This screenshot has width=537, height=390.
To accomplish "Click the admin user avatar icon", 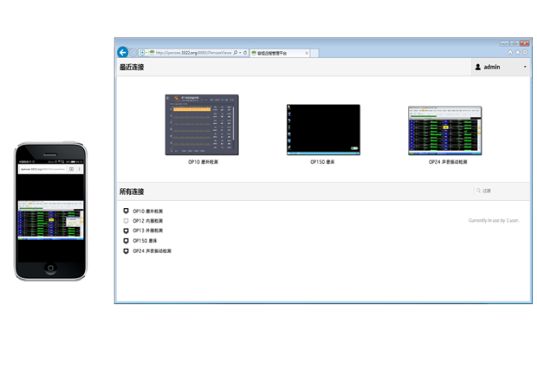I will [x=478, y=67].
